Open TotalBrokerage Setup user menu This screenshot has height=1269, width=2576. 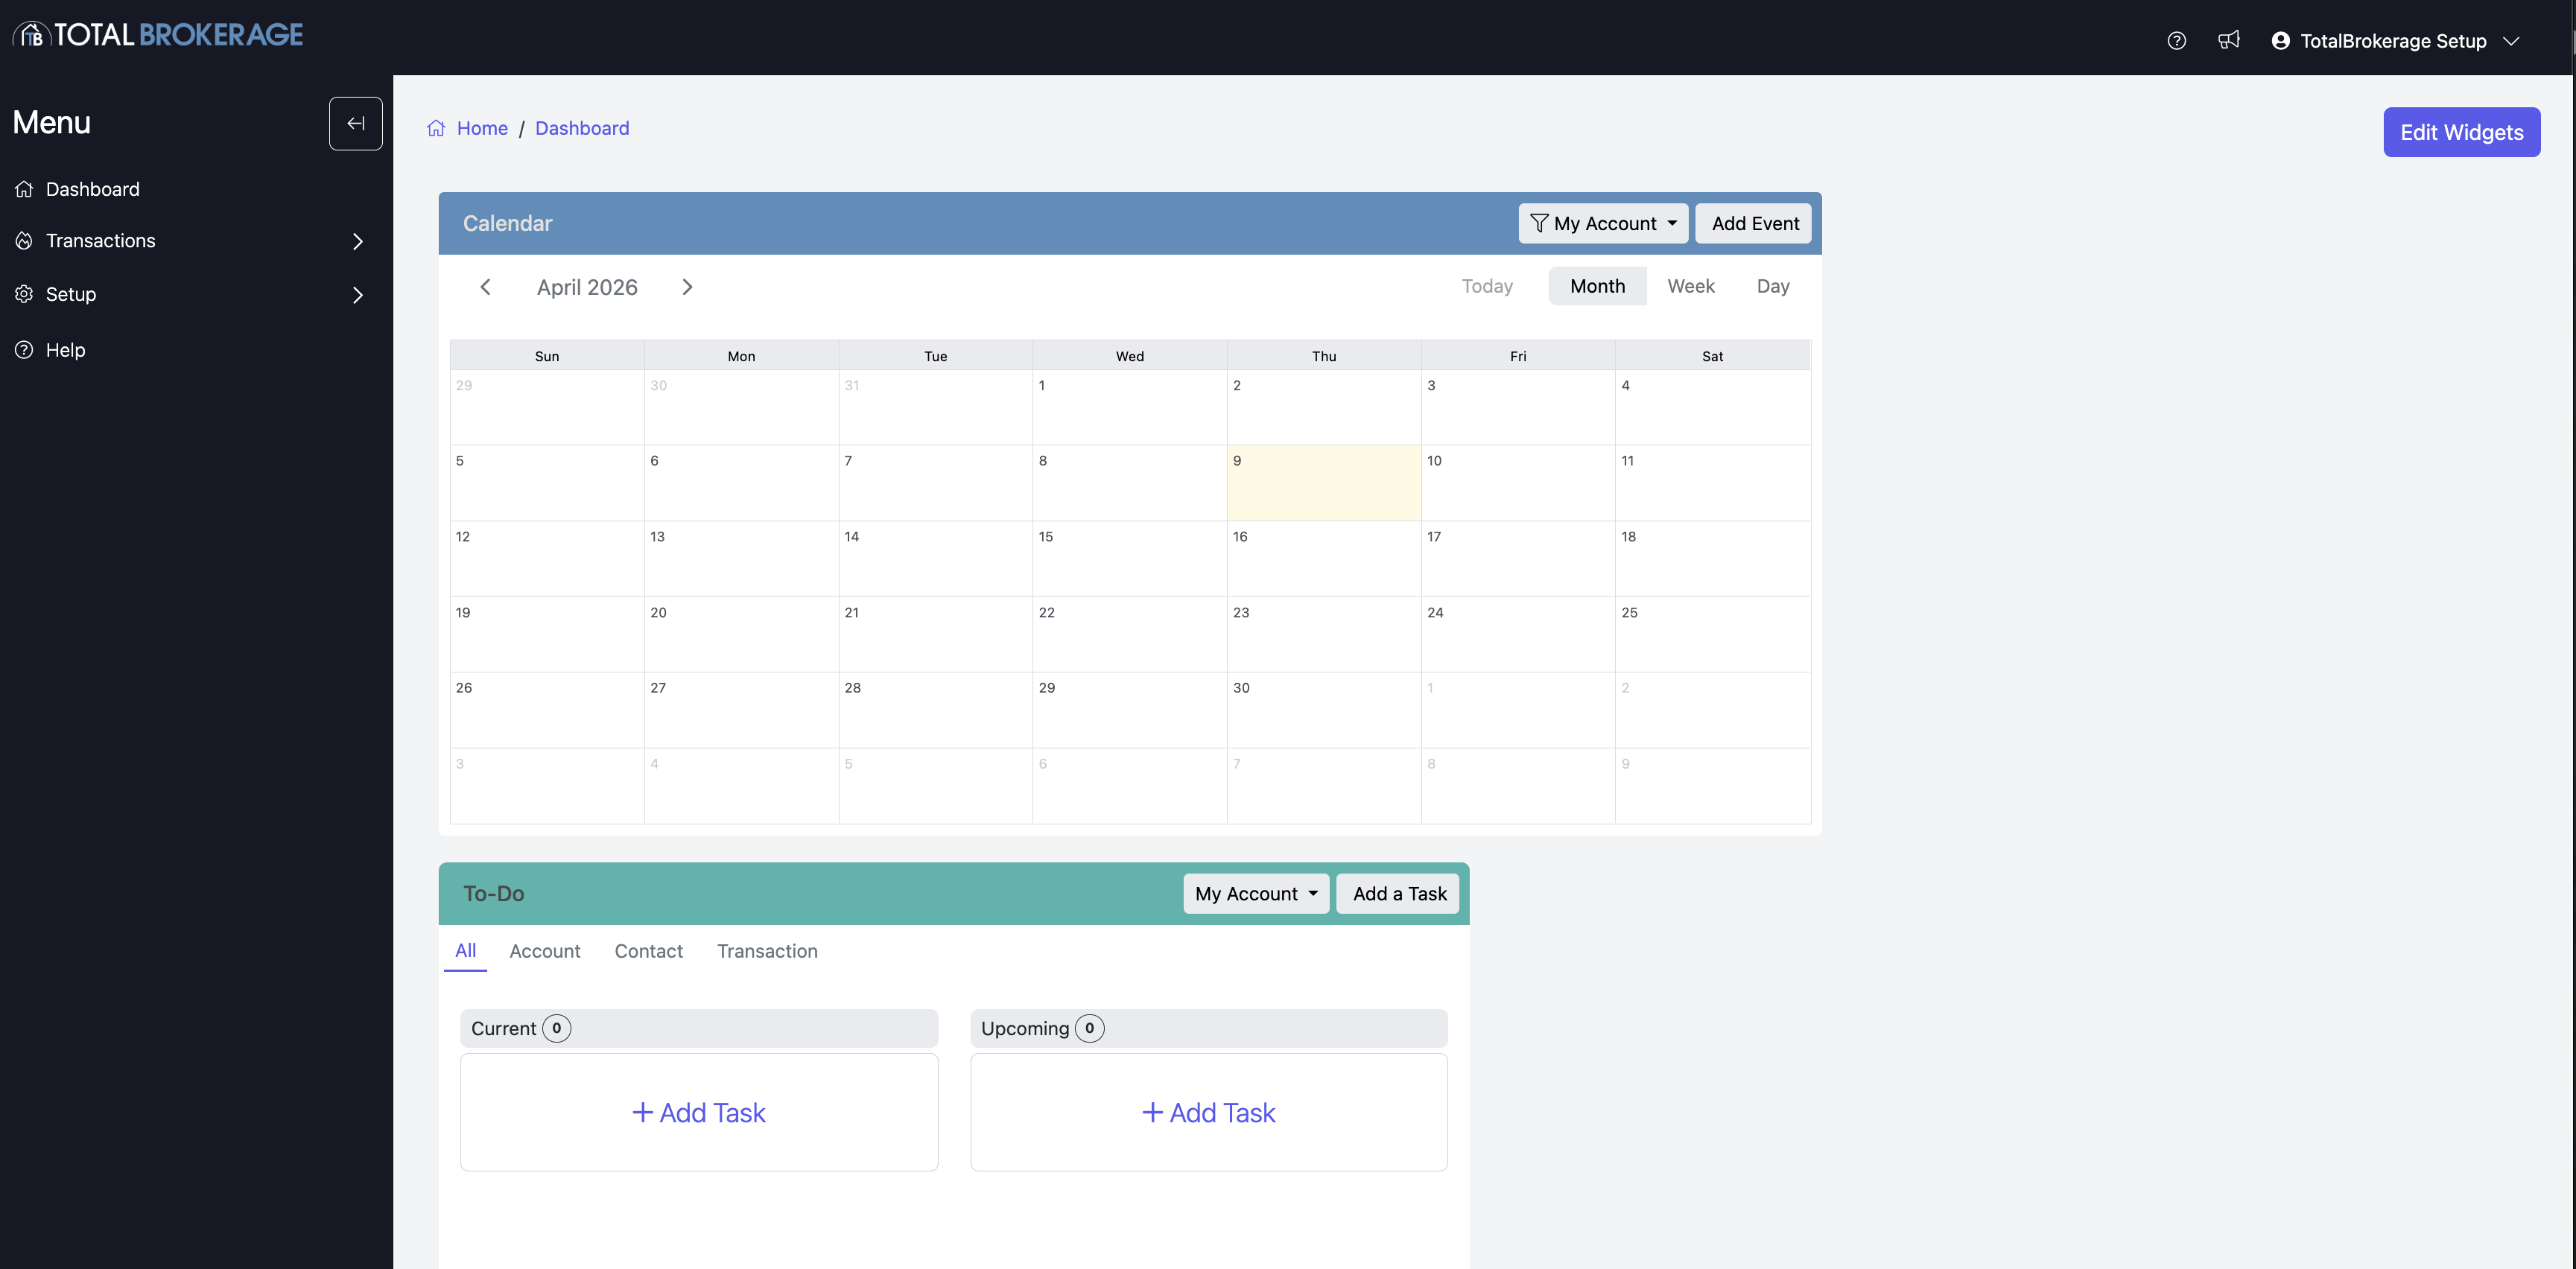pyautogui.click(x=2394, y=41)
